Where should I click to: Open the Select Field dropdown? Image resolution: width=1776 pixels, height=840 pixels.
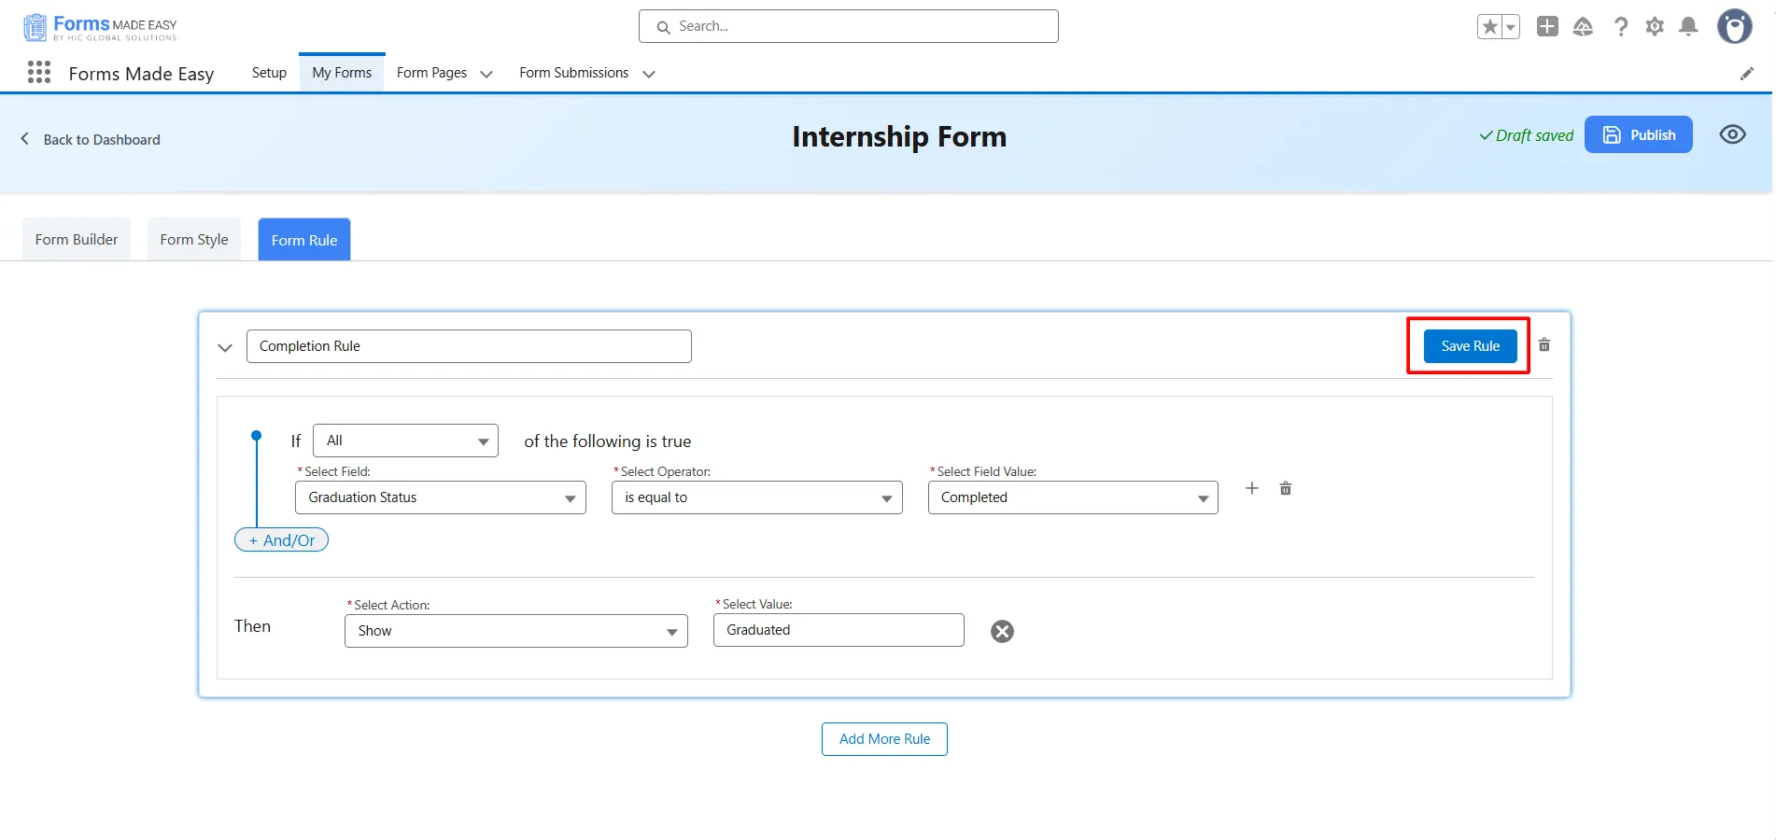pos(440,497)
